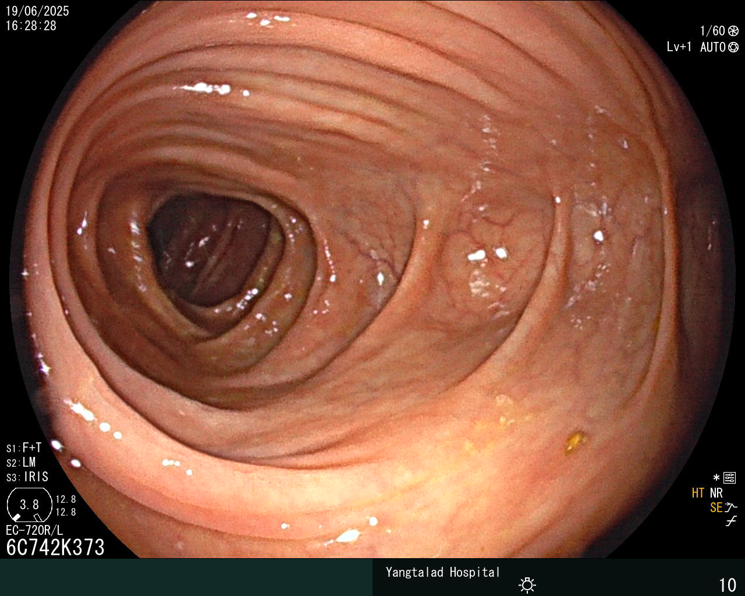
Task: Click the time 16:28:28
Action: pos(31,26)
